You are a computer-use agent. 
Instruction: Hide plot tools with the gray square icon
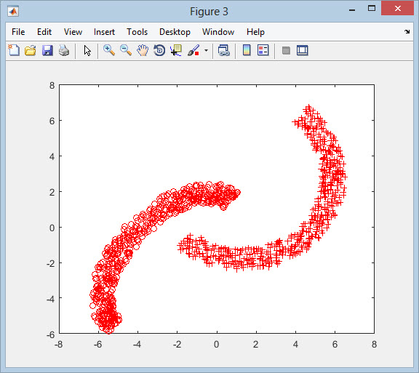tap(286, 50)
